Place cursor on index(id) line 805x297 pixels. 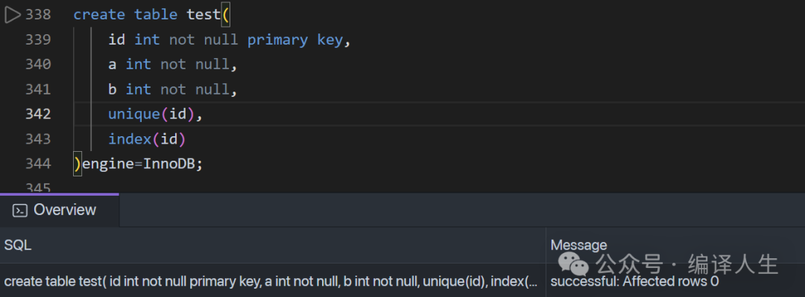coord(147,138)
